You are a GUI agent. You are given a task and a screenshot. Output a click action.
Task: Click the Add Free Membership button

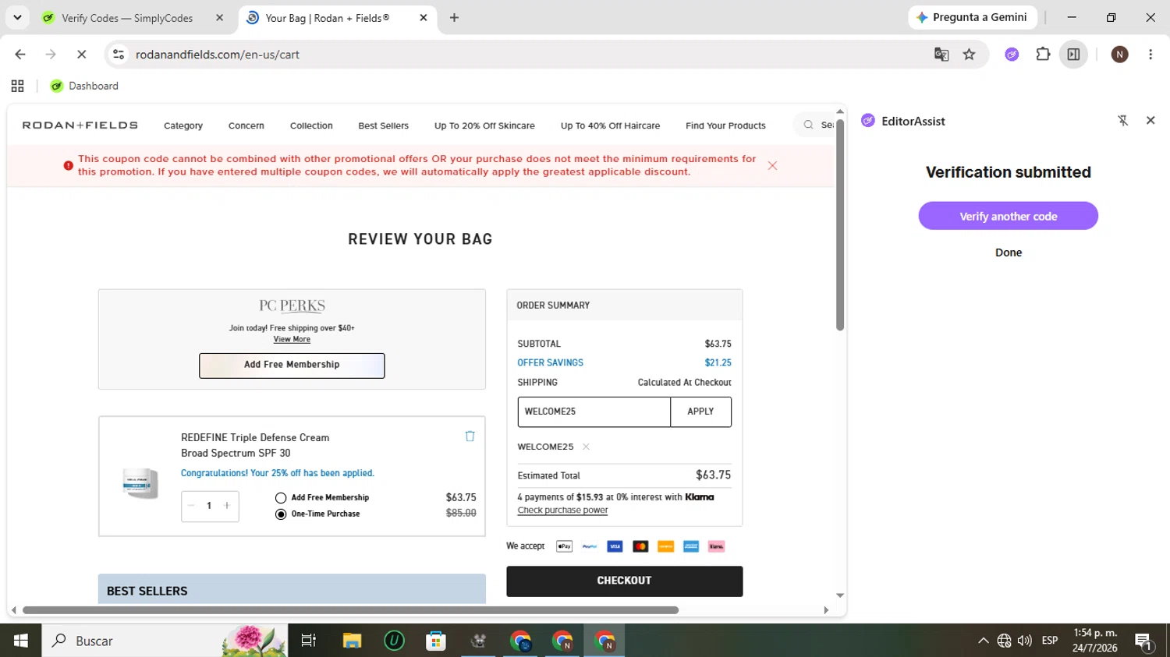tap(292, 366)
